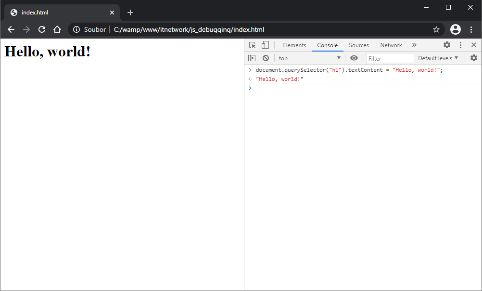Expand the Default levels dropdown
The width and height of the screenshot is (482, 291).
click(x=437, y=58)
